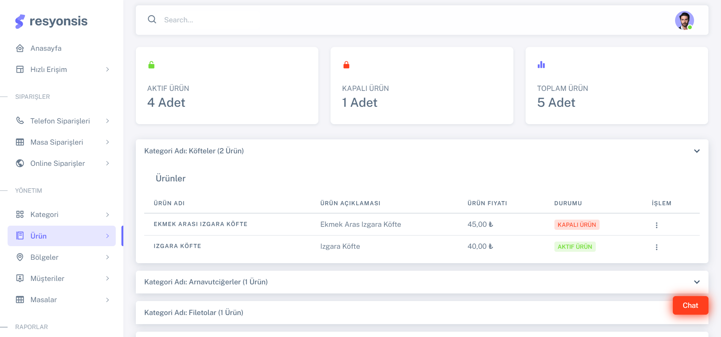The height and width of the screenshot is (337, 721).
Task: Click the red locked padlock icon
Action: pos(346,65)
